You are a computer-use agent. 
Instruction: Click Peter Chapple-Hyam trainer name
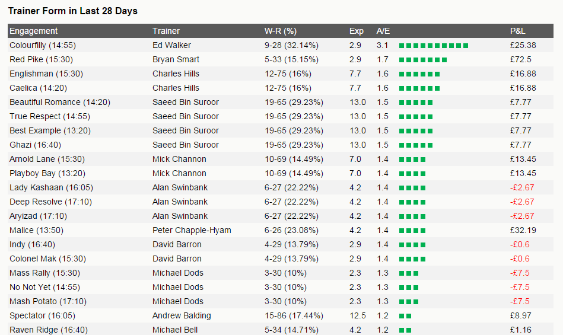192,230
